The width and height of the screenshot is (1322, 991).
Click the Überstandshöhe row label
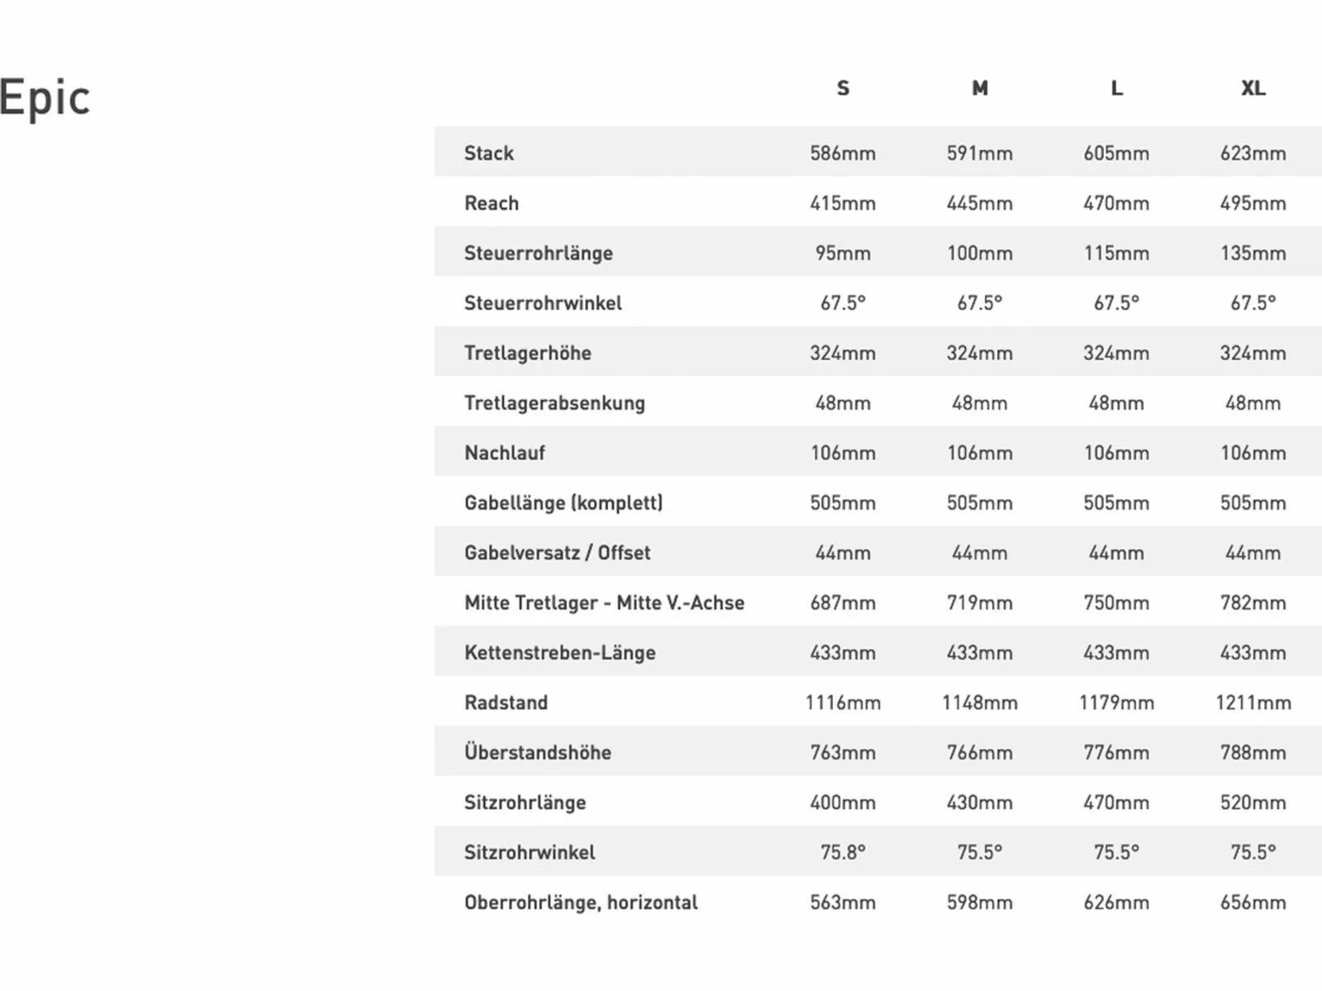pyautogui.click(x=538, y=752)
